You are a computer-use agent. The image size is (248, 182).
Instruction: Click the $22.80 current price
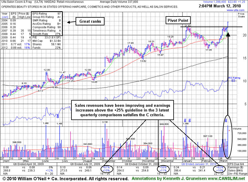232,2
